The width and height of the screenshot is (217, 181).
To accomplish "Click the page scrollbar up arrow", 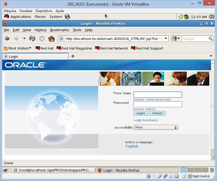I will [x=213, y=61].
